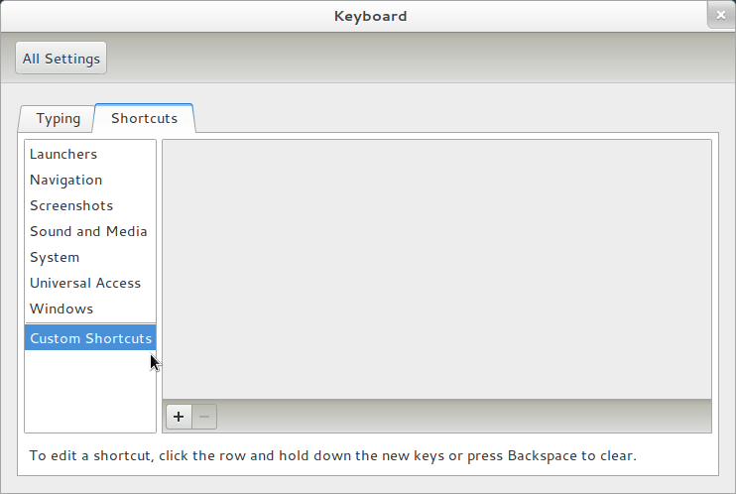
Task: Choose the Sound and Media category
Action: click(x=88, y=231)
